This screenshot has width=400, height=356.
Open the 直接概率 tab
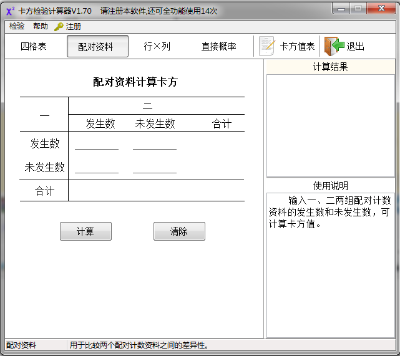tap(218, 46)
